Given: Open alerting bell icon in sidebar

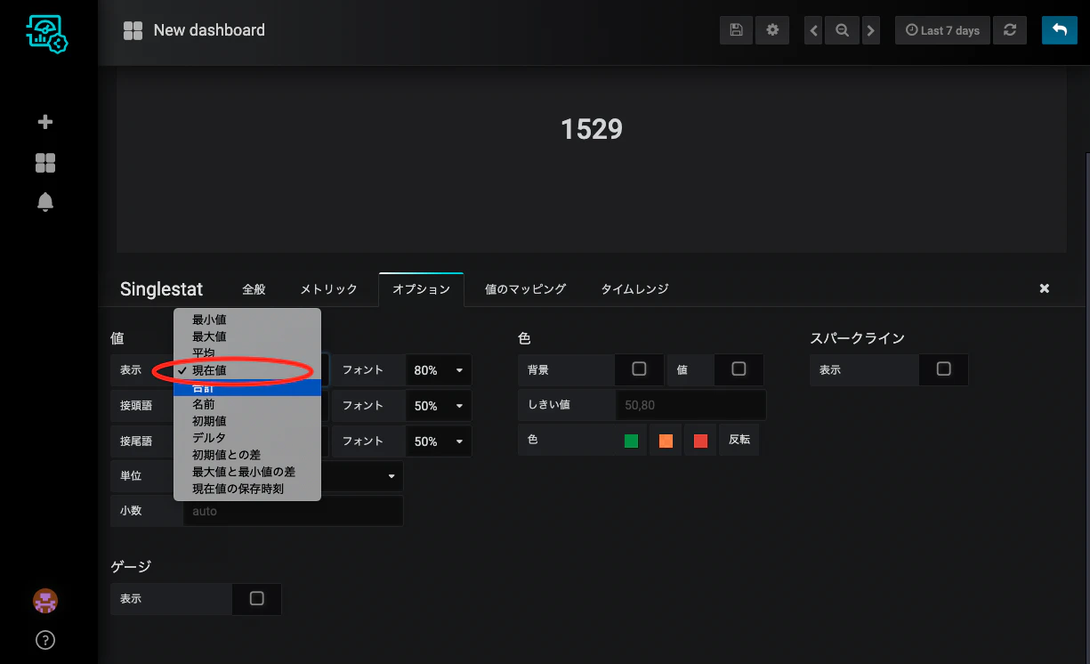Looking at the screenshot, I should pyautogui.click(x=45, y=202).
